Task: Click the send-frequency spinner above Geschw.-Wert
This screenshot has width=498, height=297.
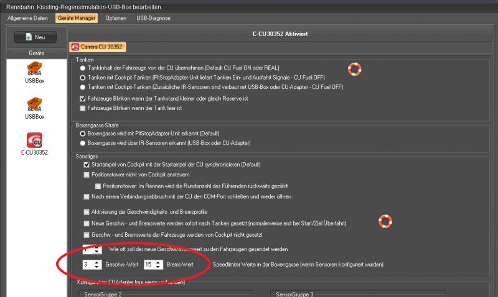Action: tap(92, 249)
